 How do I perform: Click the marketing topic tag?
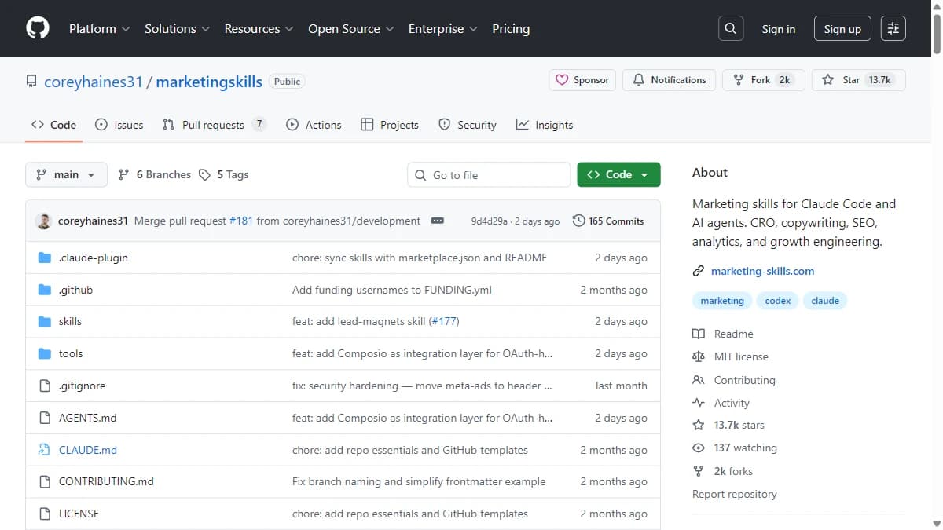tap(722, 301)
